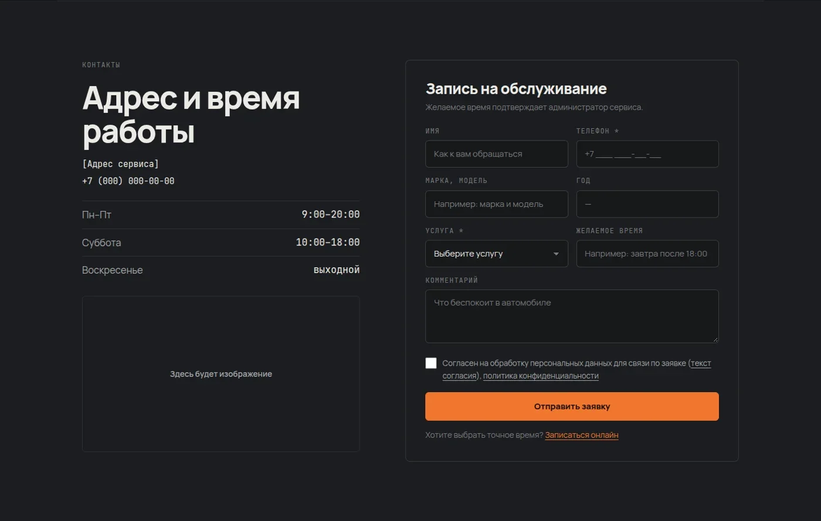Screen dimensions: 821x521
Task: Follow the Записаться онлайн link
Action: point(582,435)
